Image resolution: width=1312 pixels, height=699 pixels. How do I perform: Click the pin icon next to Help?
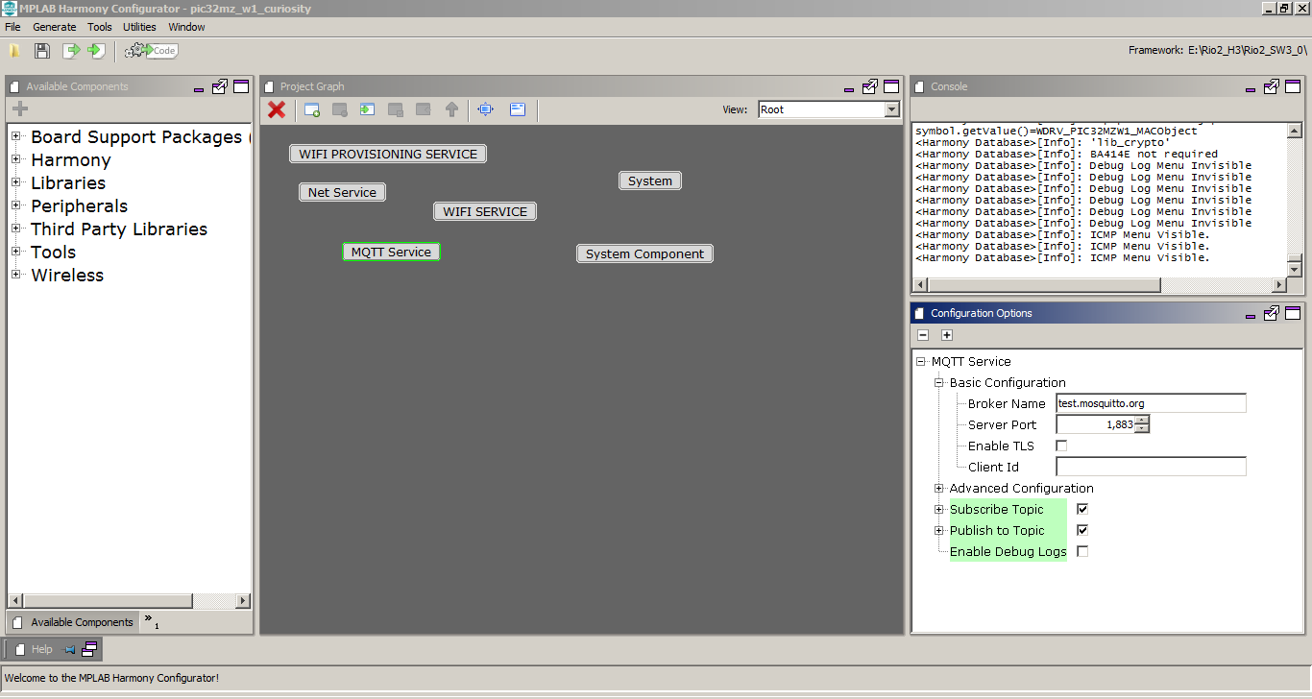pos(69,650)
